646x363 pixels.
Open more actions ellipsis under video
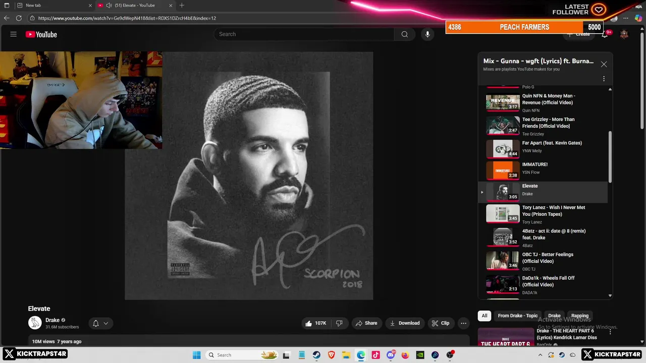point(463,323)
